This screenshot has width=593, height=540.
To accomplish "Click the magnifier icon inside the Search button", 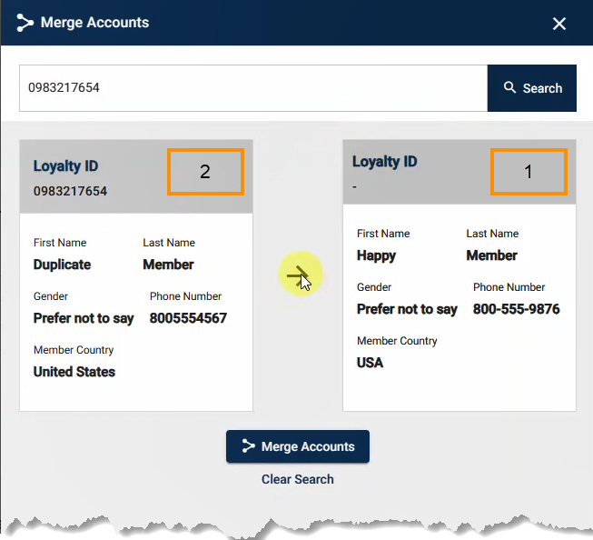I will 509,88.
